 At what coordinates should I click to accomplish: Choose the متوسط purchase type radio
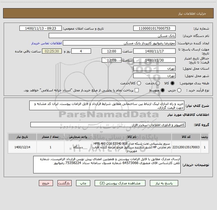[163, 90]
